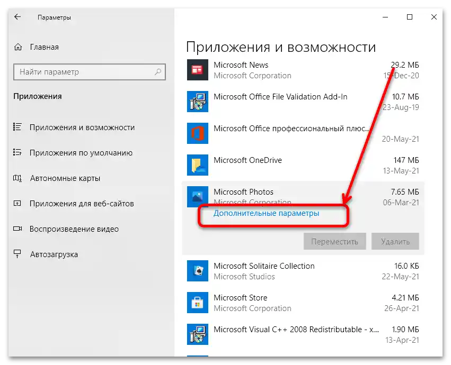
Task: Open Приложения и возможности in the sidebar
Action: [82, 127]
